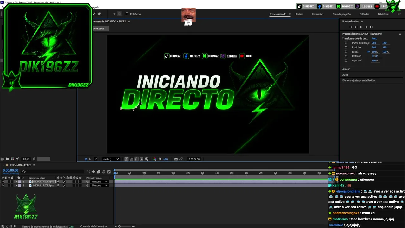
Task: Click the show channel color icon
Action: pos(154,159)
